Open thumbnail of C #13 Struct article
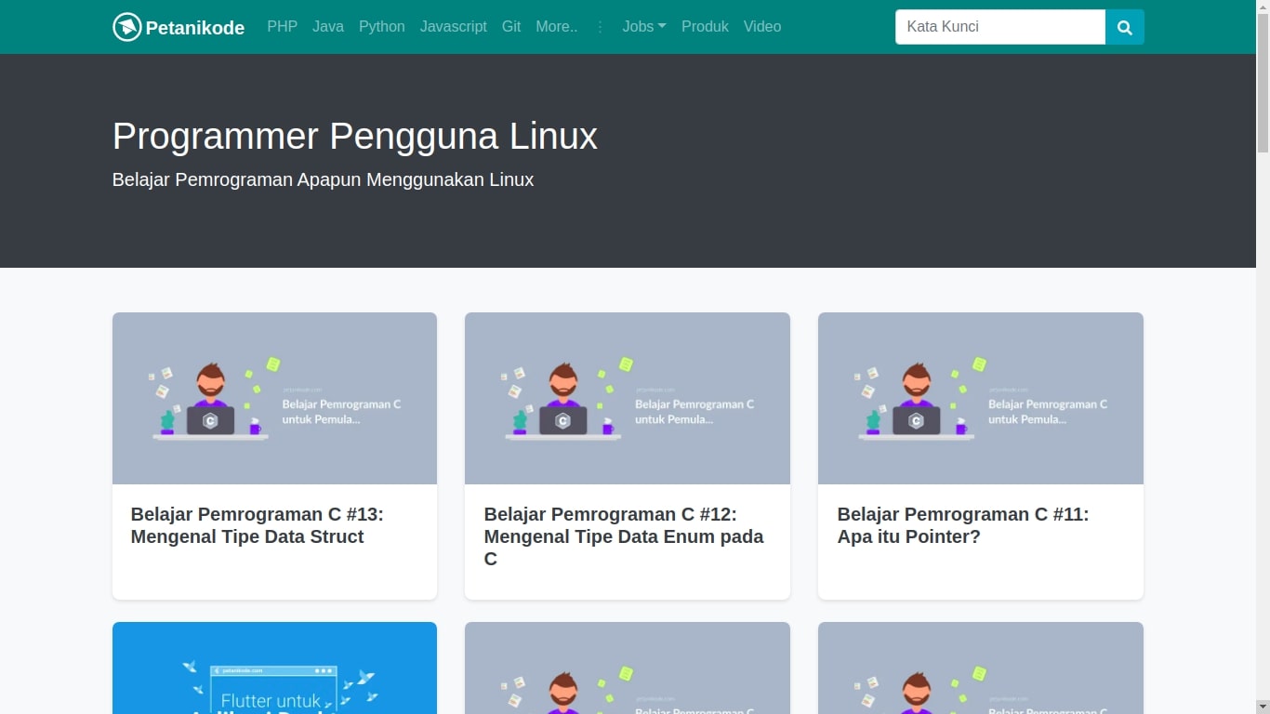 pos(274,398)
